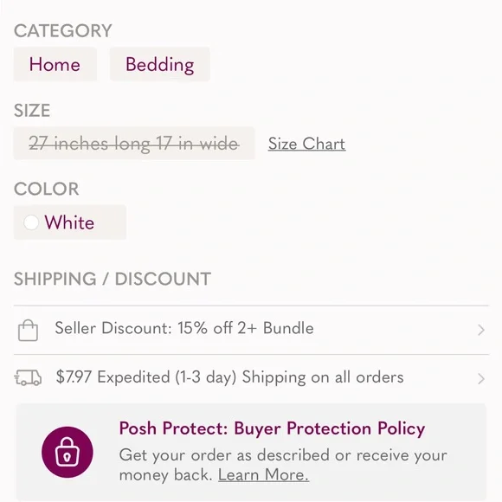Click the COLOR section heading
The height and width of the screenshot is (502, 502).
coord(47,189)
